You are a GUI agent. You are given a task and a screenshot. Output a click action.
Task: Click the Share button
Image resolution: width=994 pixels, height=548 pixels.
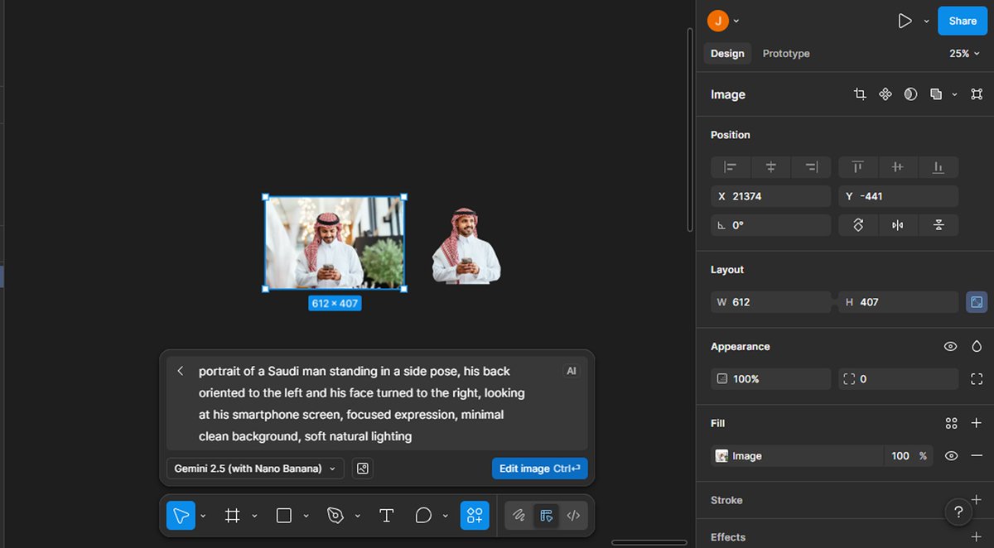(x=963, y=21)
